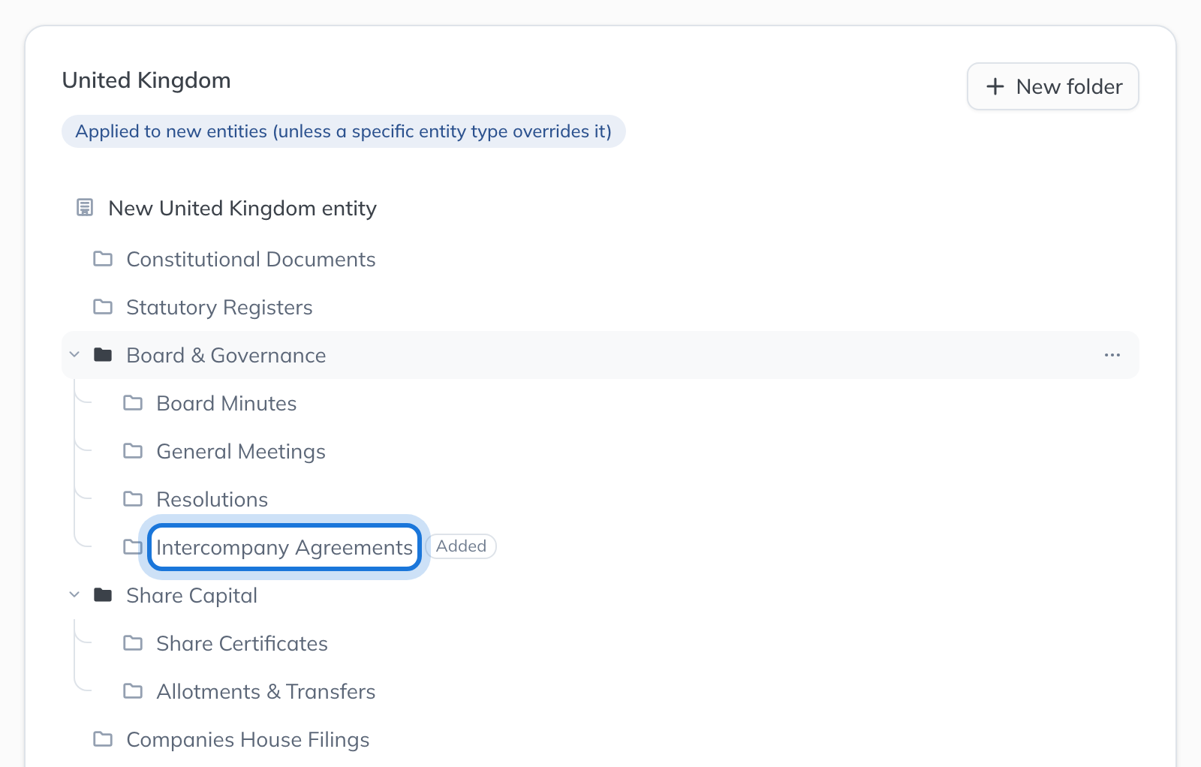
Task: Click the Intercompany Agreements folder icon
Action: [133, 547]
